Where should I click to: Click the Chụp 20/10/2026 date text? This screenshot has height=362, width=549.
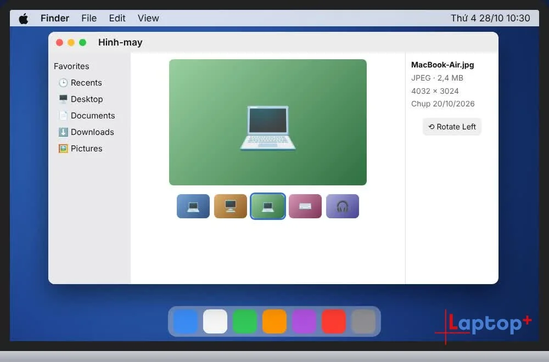(x=443, y=104)
